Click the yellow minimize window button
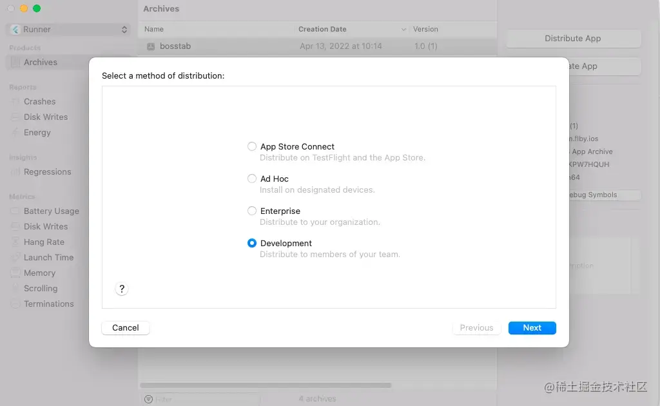Screen dimensions: 660x406 [24, 8]
